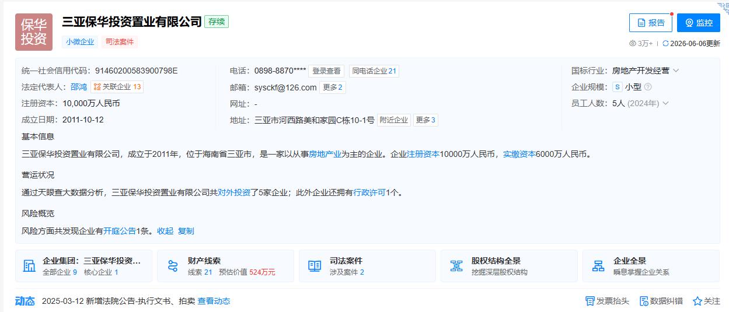
Task: Open the 对外投资 link
Action: (234, 192)
